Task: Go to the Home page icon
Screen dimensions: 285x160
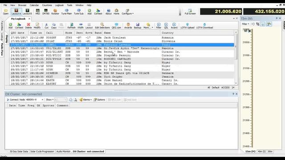Action: click(116, 12)
